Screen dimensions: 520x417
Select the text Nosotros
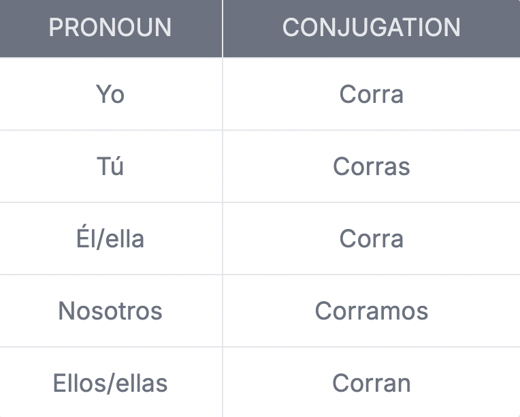pyautogui.click(x=110, y=311)
